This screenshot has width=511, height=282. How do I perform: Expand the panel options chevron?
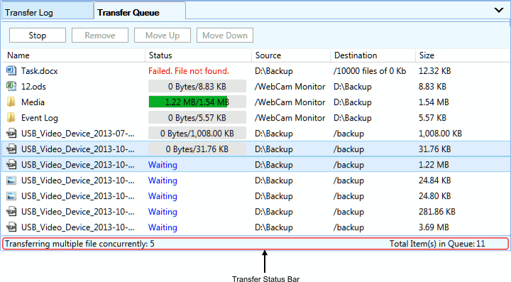[499, 10]
